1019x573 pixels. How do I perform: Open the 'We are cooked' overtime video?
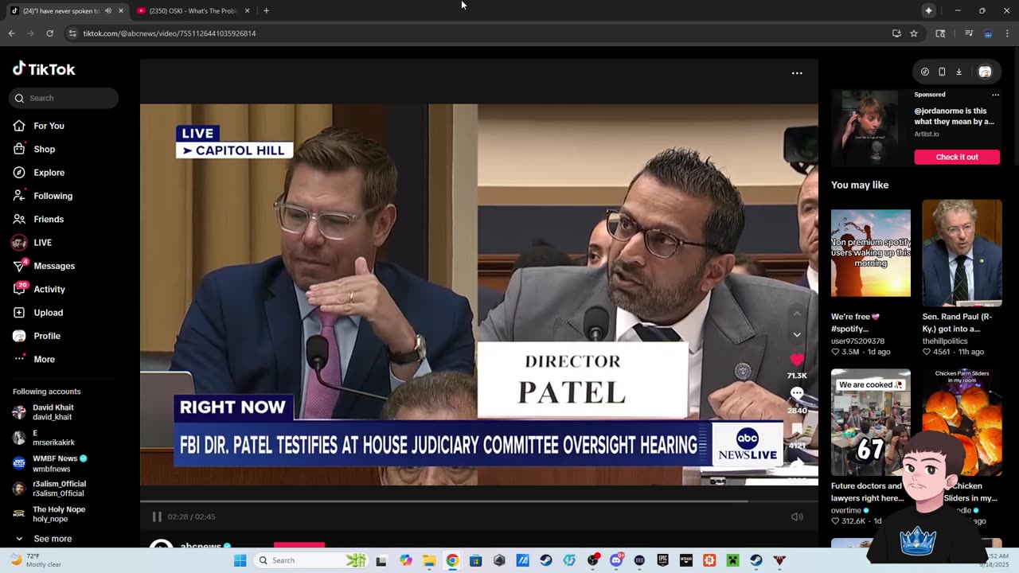[871, 422]
